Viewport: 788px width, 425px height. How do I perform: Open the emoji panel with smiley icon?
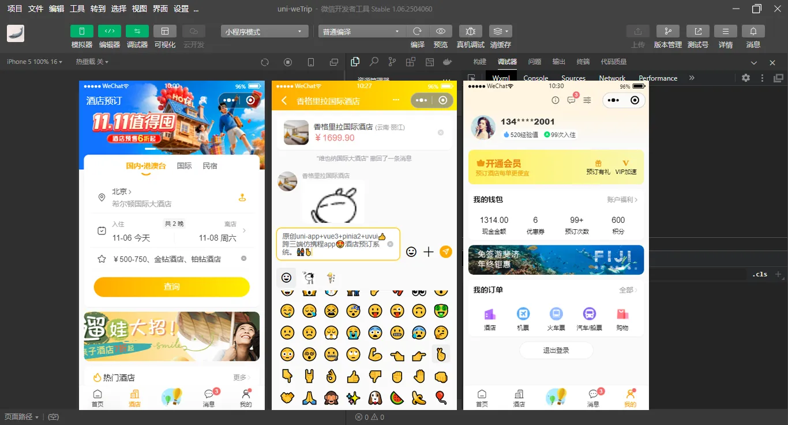coord(411,252)
